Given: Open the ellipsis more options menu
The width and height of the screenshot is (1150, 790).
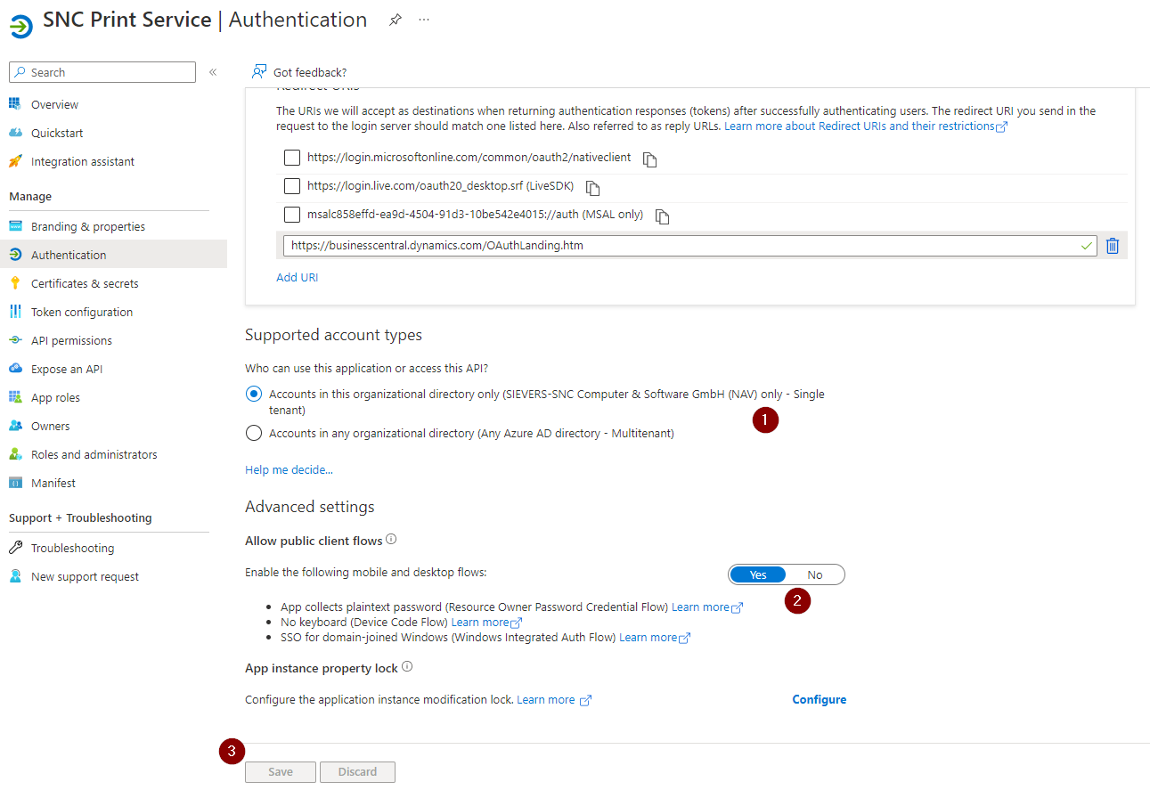Looking at the screenshot, I should (424, 20).
